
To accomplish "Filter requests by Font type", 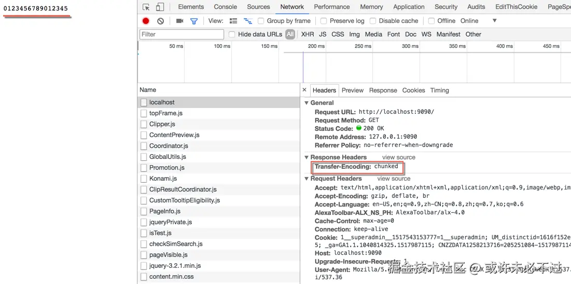I will coord(393,34).
